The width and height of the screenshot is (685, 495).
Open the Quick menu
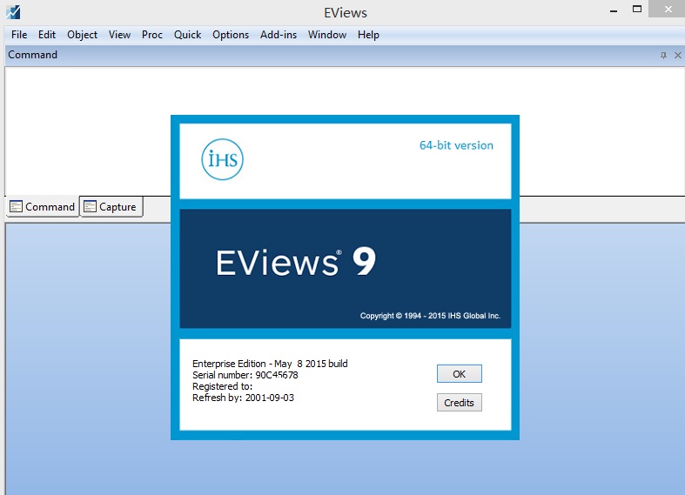point(187,35)
